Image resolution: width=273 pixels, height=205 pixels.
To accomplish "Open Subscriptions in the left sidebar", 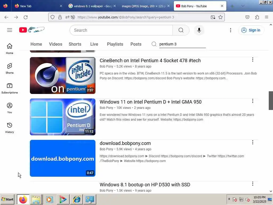I will tap(10, 88).
